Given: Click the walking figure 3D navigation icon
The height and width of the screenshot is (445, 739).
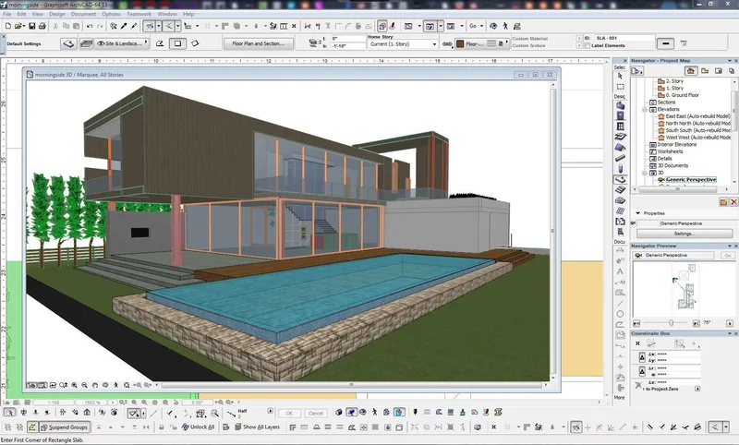Looking at the screenshot, I should click(505, 26).
